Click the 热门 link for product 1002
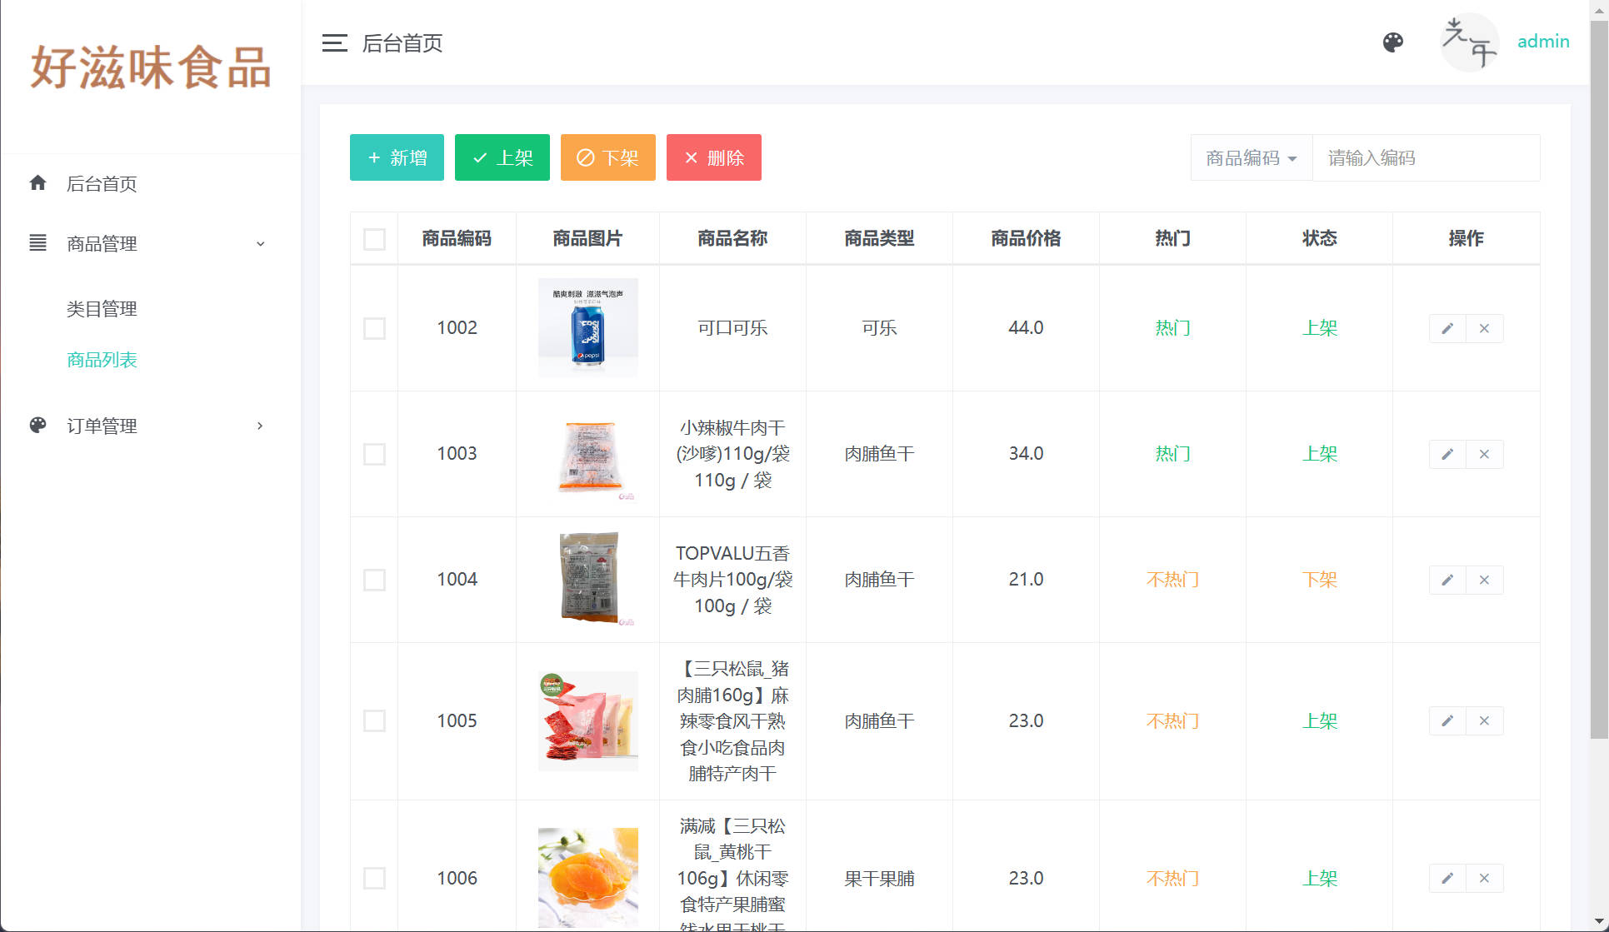The width and height of the screenshot is (1609, 932). [x=1172, y=328]
